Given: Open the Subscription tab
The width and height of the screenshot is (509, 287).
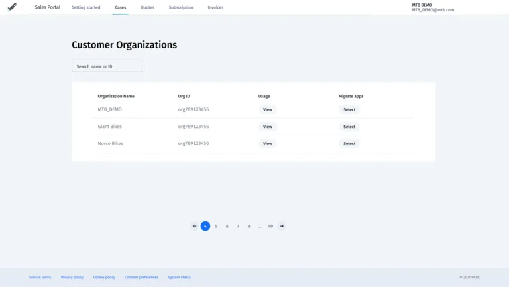Looking at the screenshot, I should click(181, 7).
